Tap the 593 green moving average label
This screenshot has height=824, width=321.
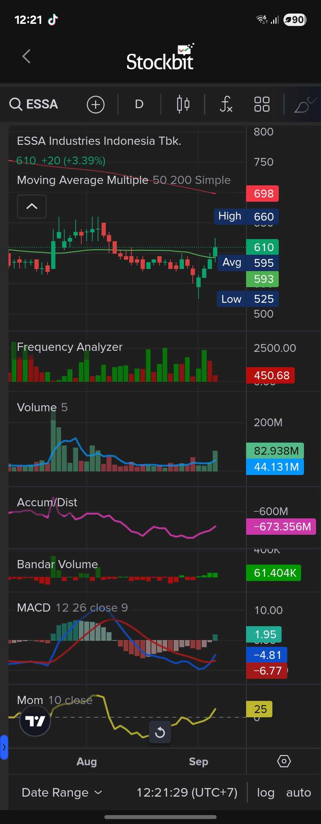262,279
